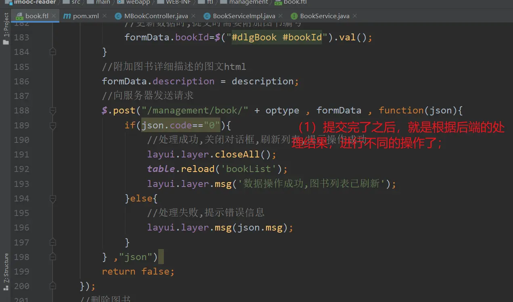
Task: Click the class icon on MBookController.java tab
Action: [x=118, y=16]
